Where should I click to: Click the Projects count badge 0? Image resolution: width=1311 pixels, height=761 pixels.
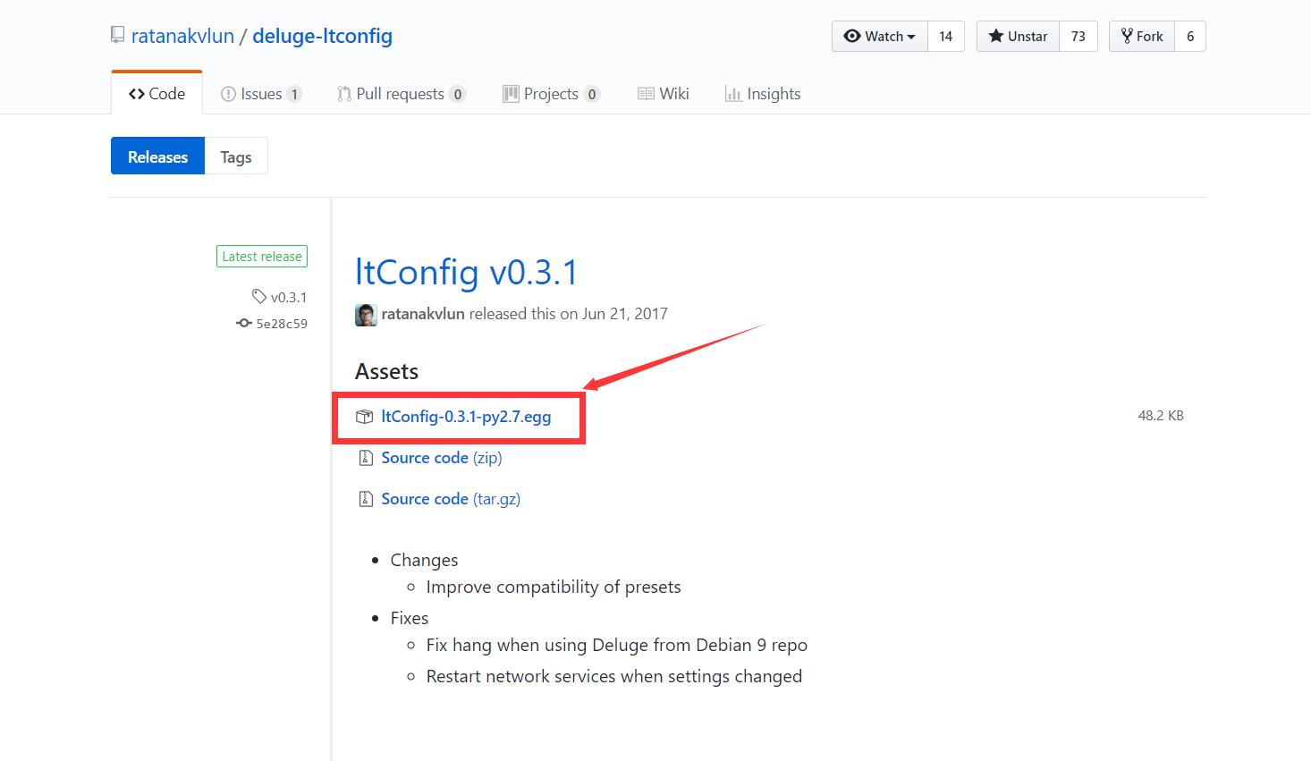(x=591, y=94)
